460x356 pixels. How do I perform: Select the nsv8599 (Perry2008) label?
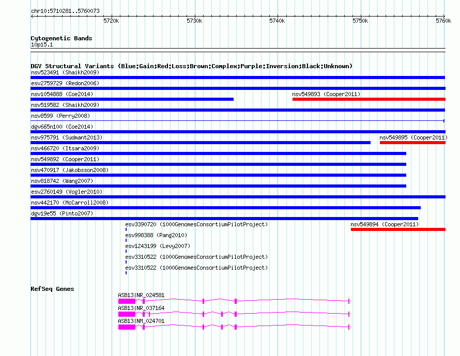tap(60, 116)
